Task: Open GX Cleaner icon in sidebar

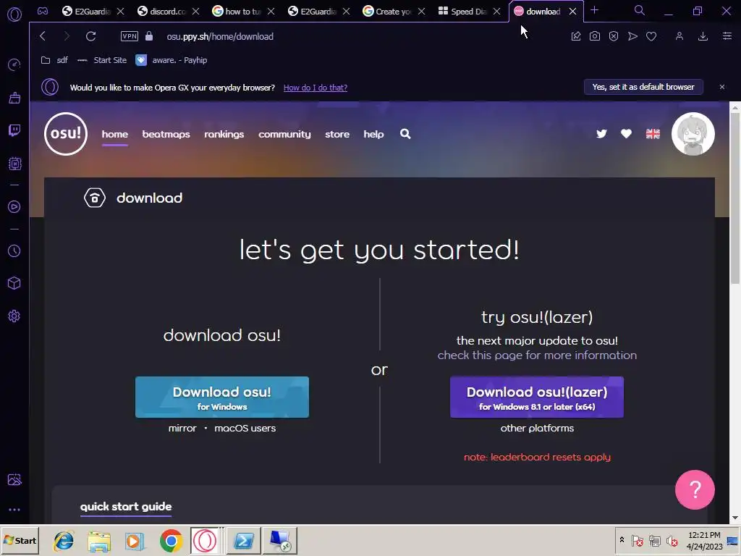Action: (14, 98)
